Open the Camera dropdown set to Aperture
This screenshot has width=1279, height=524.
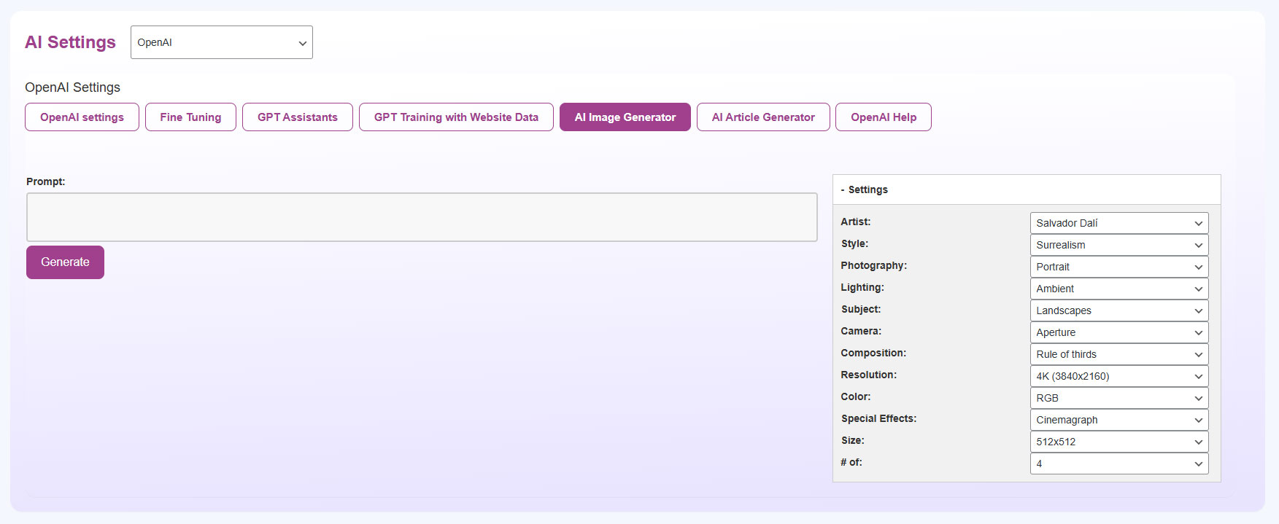point(1118,332)
